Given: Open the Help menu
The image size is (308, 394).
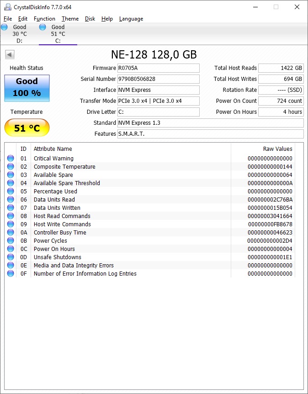Looking at the screenshot, I should click(x=107, y=19).
